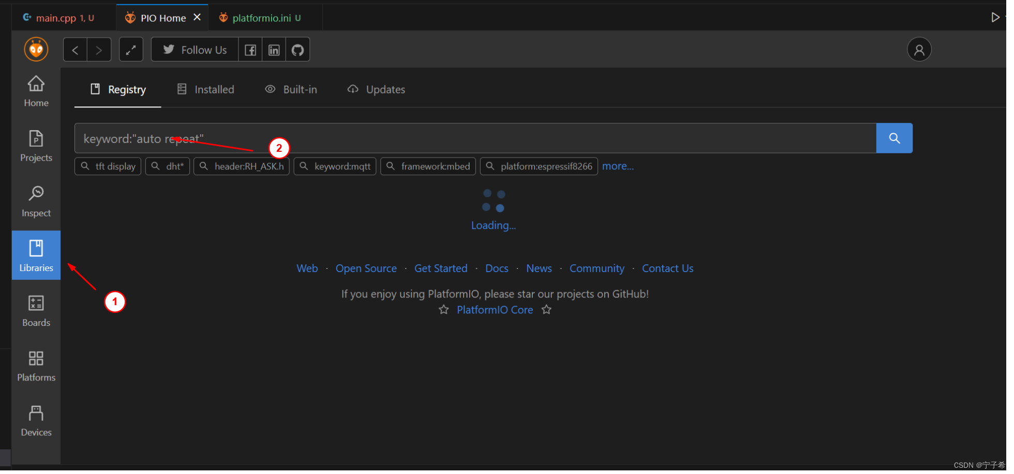This screenshot has height=474, width=1014.
Task: Click the Follow Us Twitter button
Action: tap(196, 50)
